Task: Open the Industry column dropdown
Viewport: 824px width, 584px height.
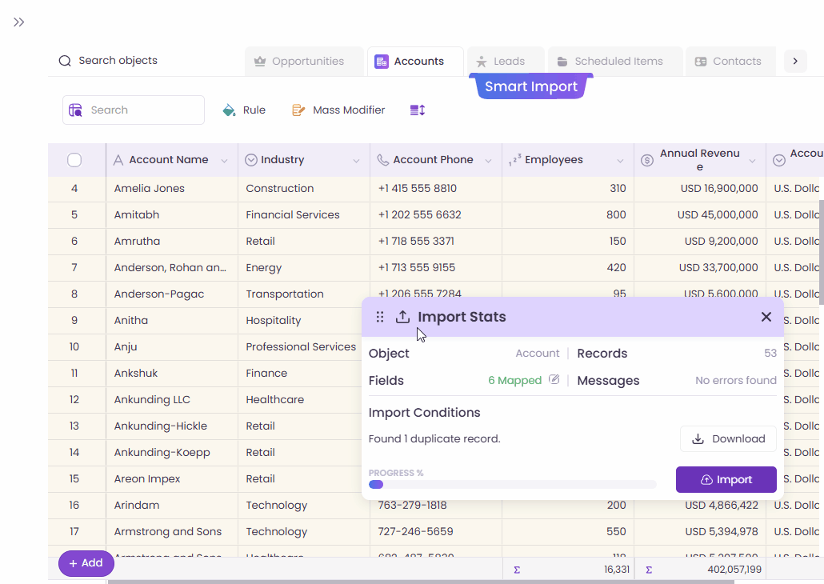Action: (x=357, y=159)
